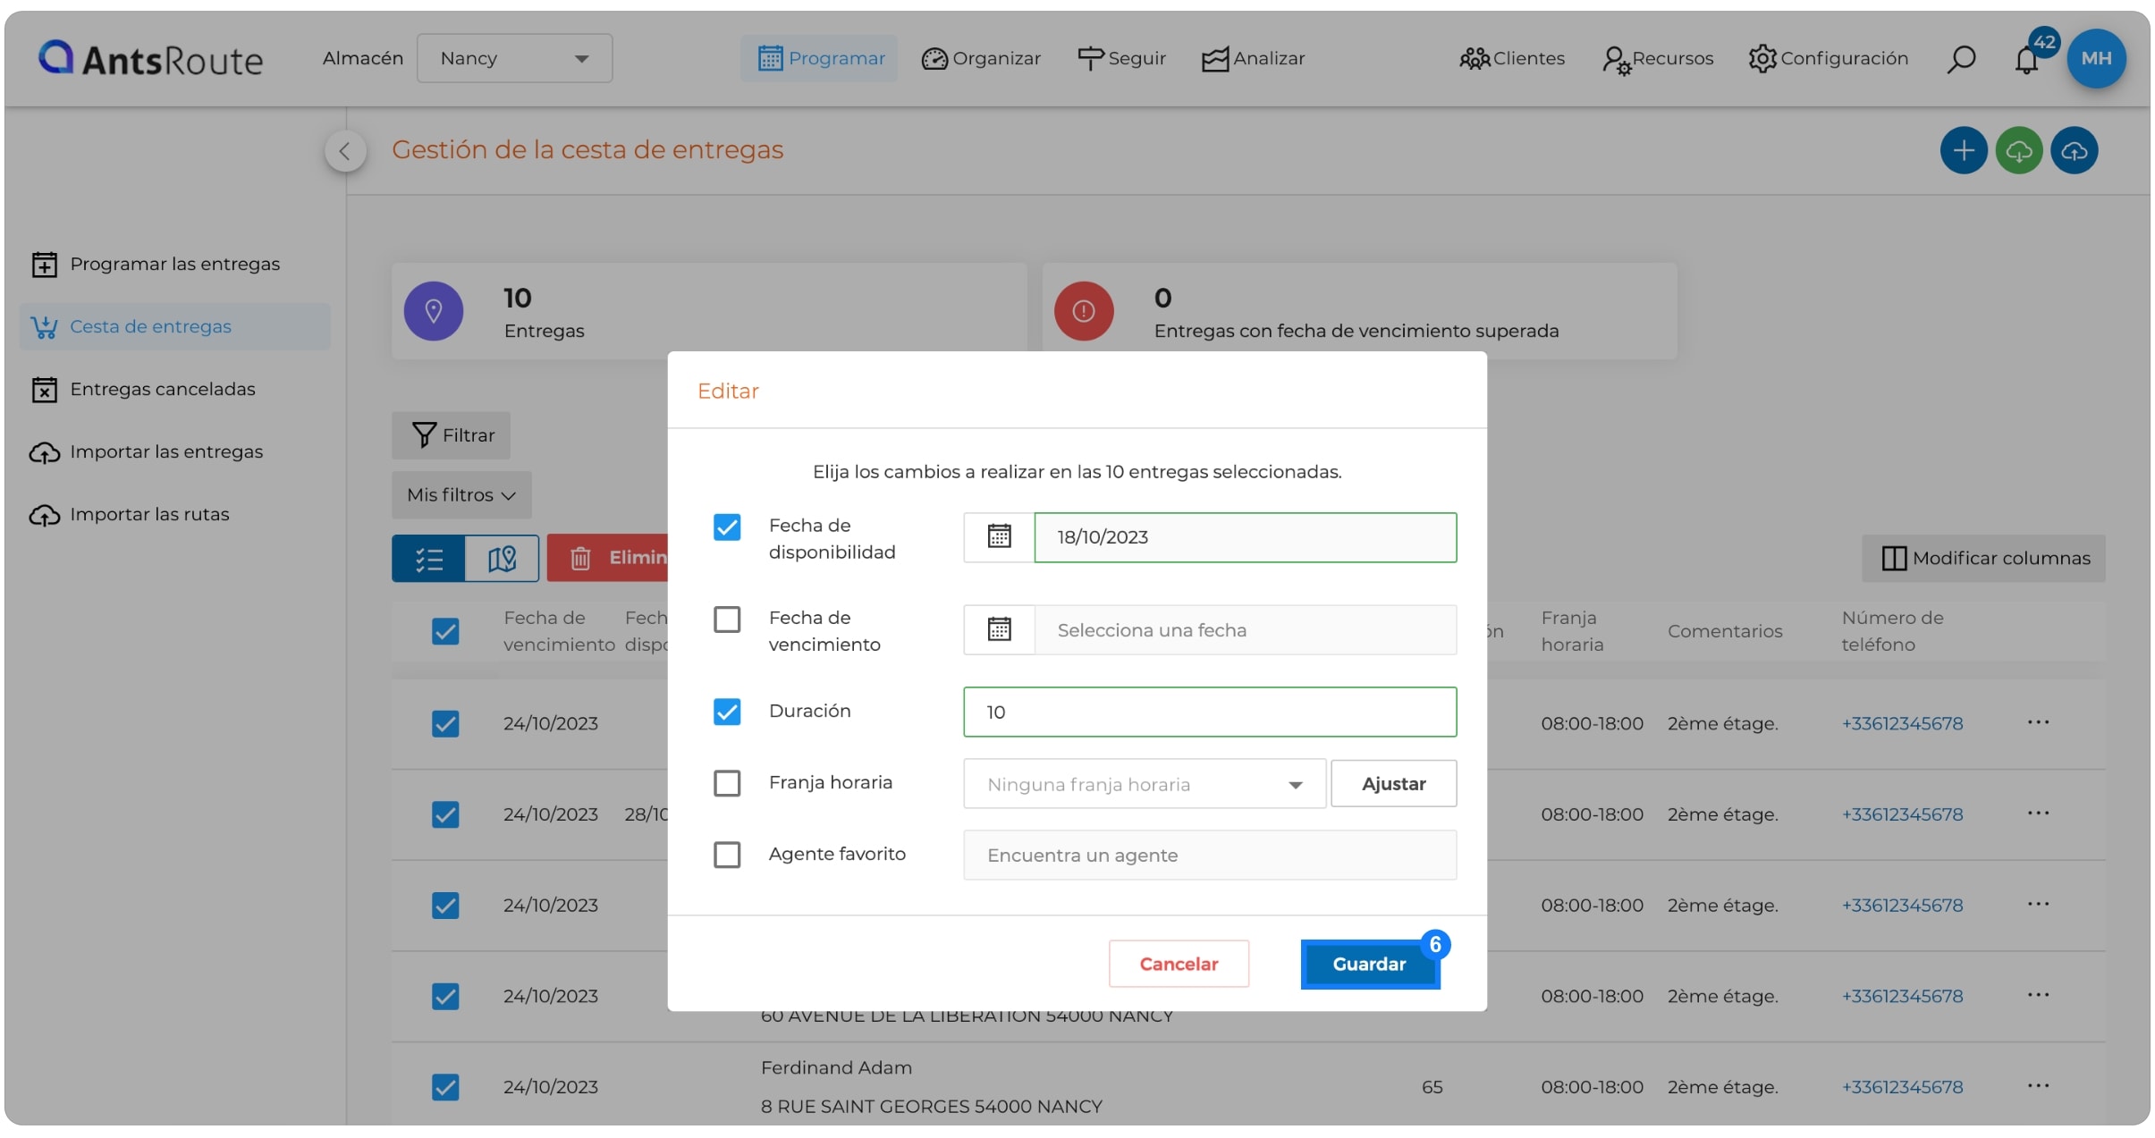The image size is (2155, 1138).
Task: Select Programar las entregas in sidebar
Action: (x=175, y=265)
